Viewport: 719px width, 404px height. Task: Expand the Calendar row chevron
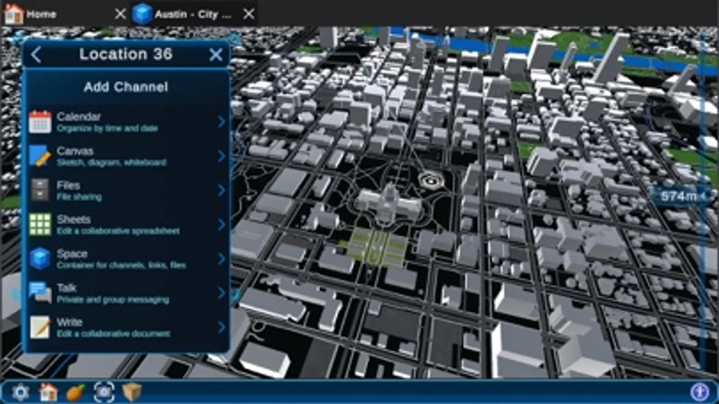[221, 122]
